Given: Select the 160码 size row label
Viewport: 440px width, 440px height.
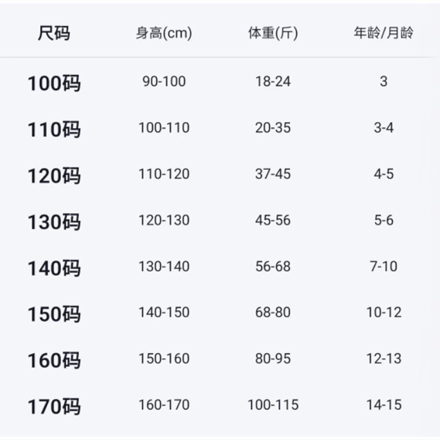Looking at the screenshot, I should pos(54,360).
